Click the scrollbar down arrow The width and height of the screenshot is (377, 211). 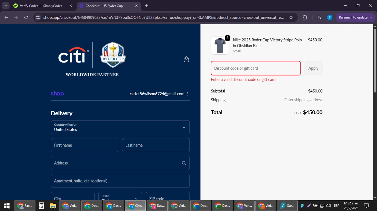coord(375,198)
